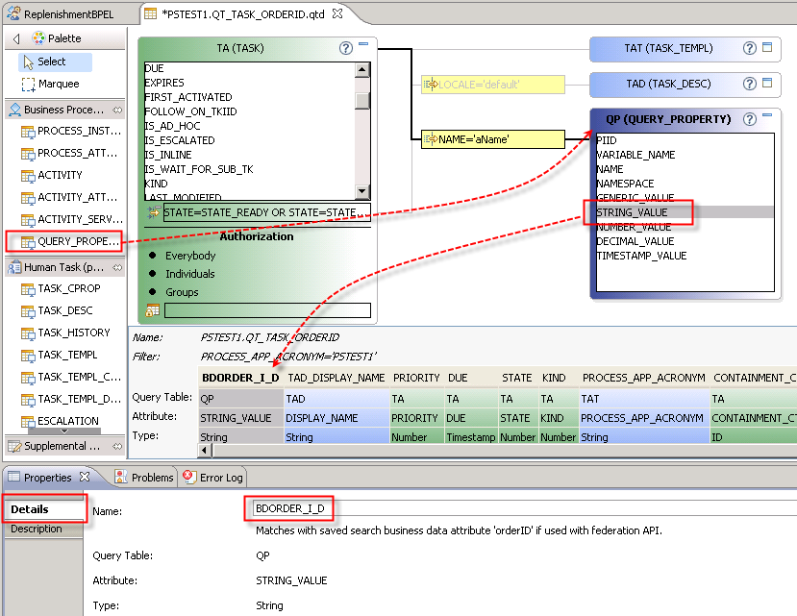Select the TAD_DISPLAY_NAME column header
The height and width of the screenshot is (616, 797).
(336, 378)
